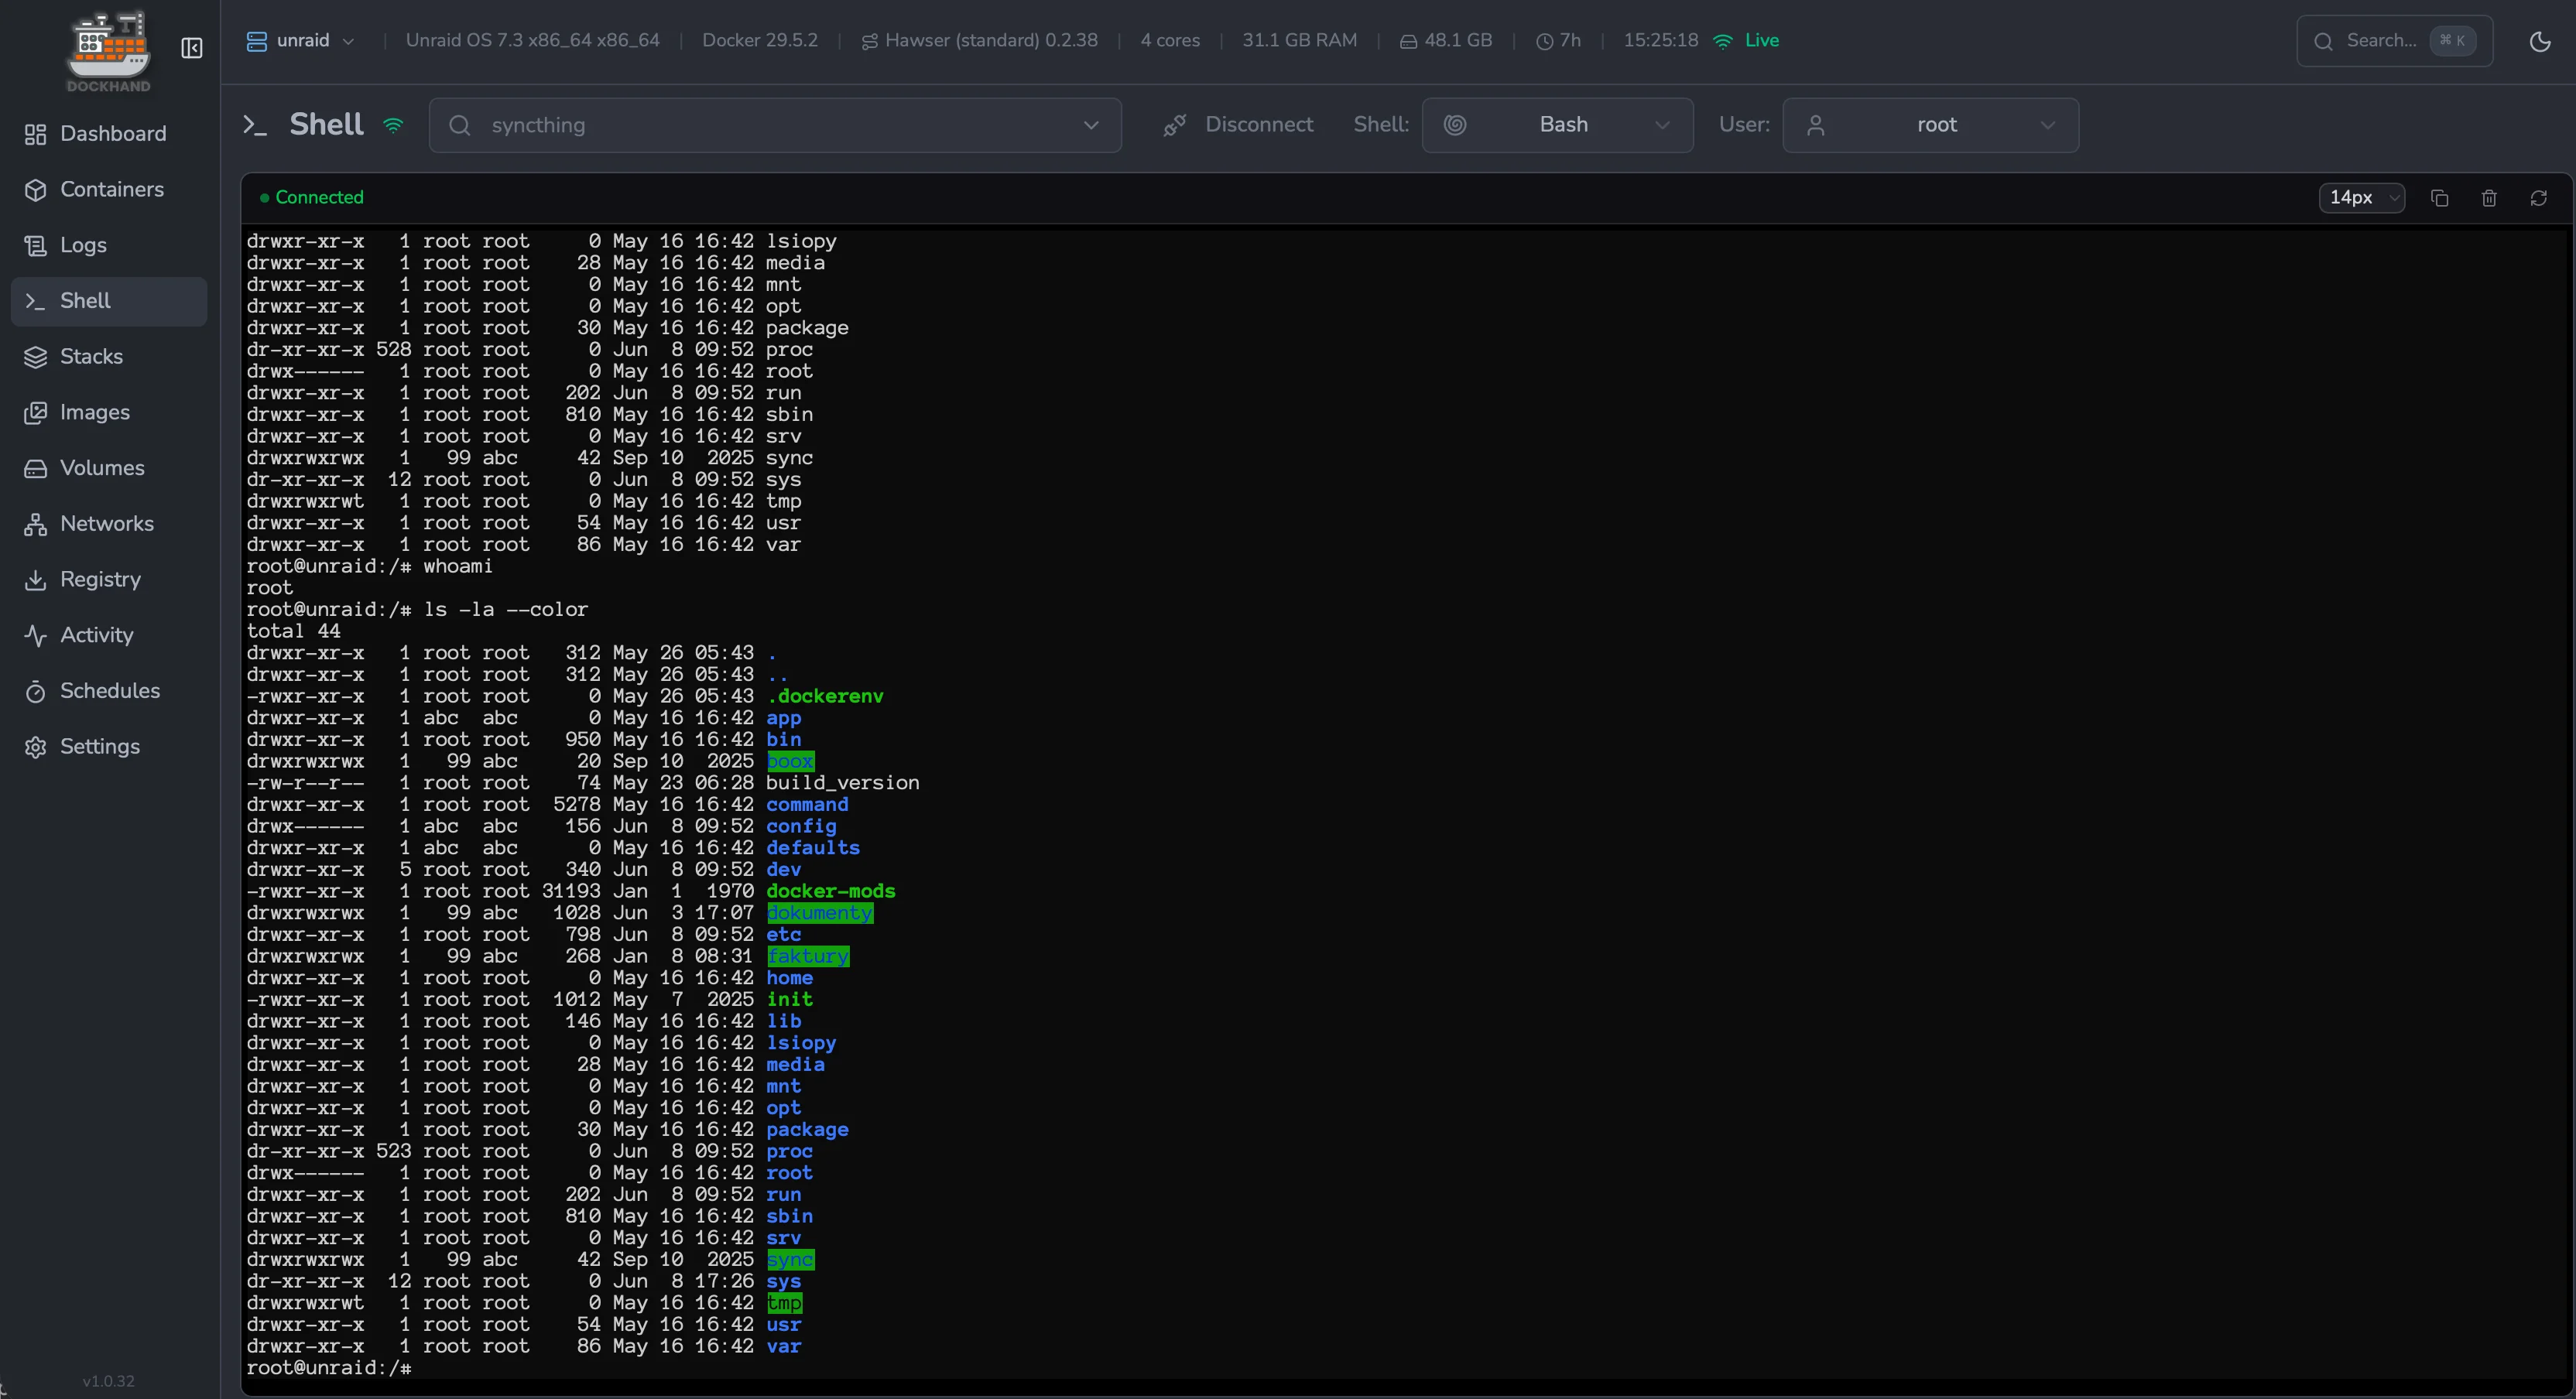Click Unraid OS 7.3 x86_64 text

pos(532,41)
